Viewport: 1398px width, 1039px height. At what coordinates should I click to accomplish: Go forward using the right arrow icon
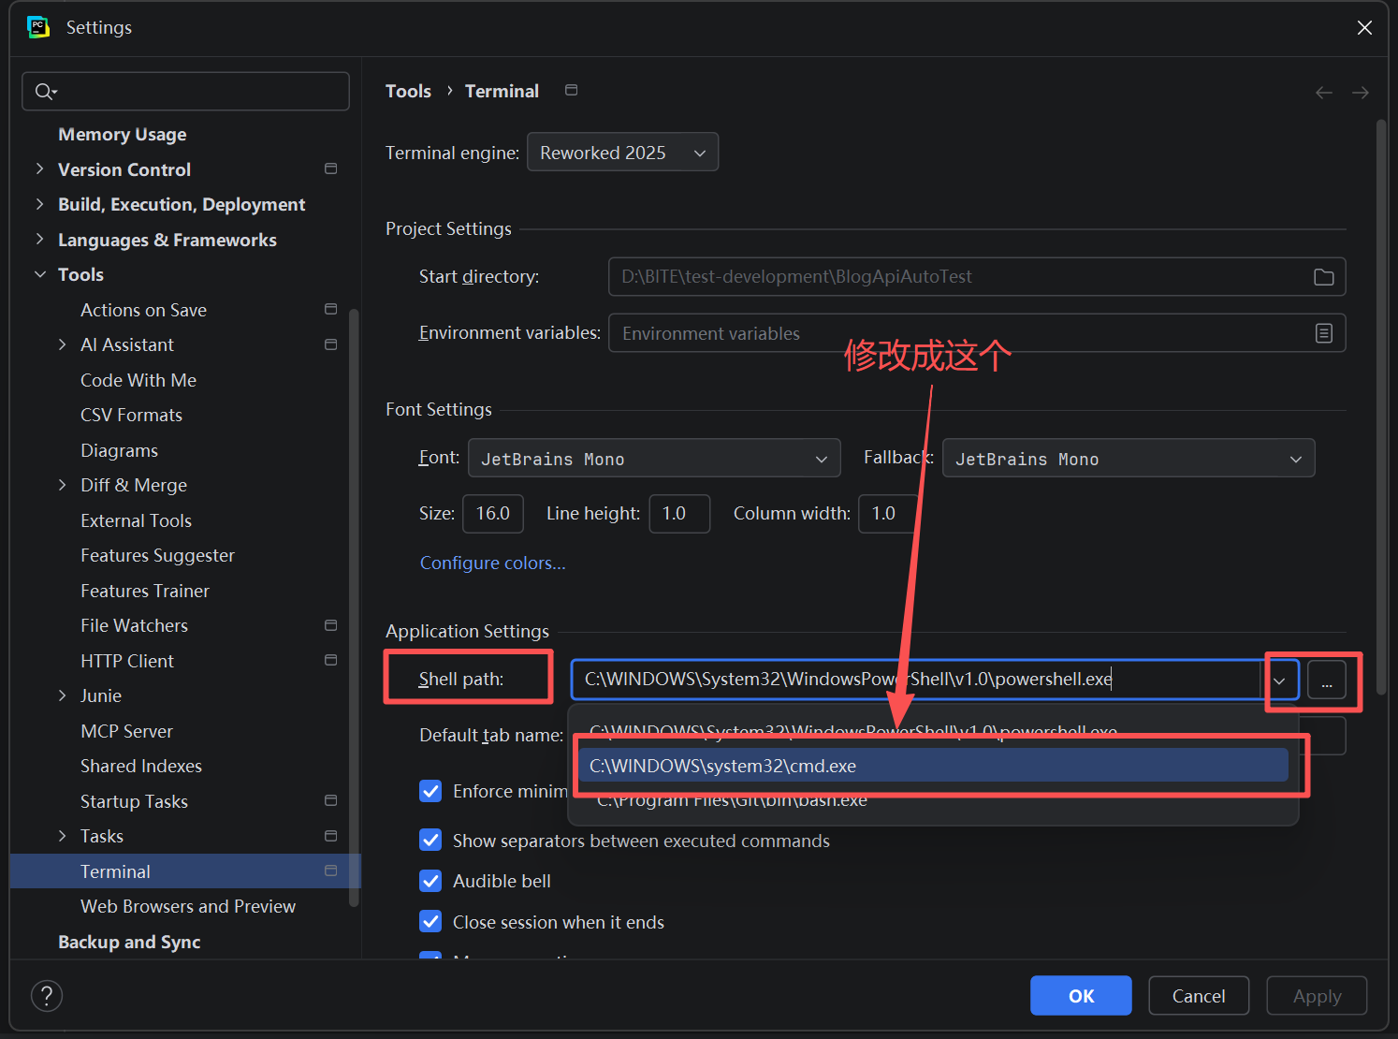tap(1361, 92)
